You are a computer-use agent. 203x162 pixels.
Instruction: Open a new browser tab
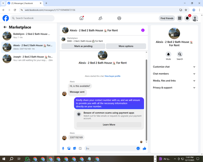pyautogui.click(x=46, y=3)
